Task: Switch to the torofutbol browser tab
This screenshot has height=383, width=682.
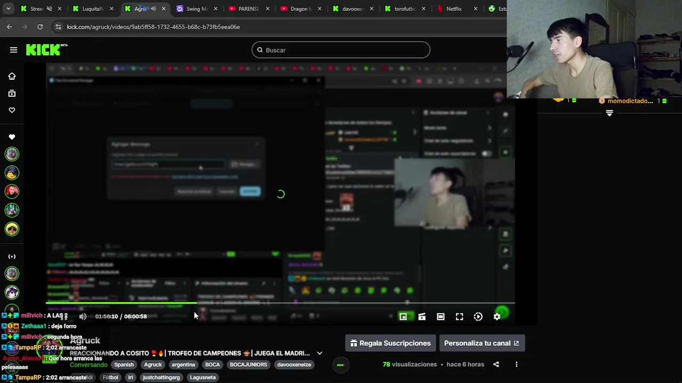Action: [x=404, y=9]
